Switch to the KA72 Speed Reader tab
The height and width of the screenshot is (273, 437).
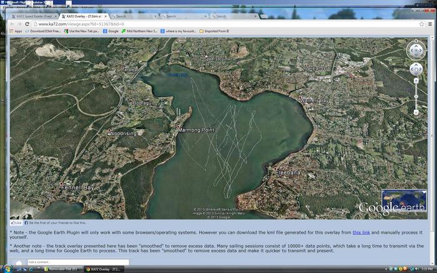34,16
